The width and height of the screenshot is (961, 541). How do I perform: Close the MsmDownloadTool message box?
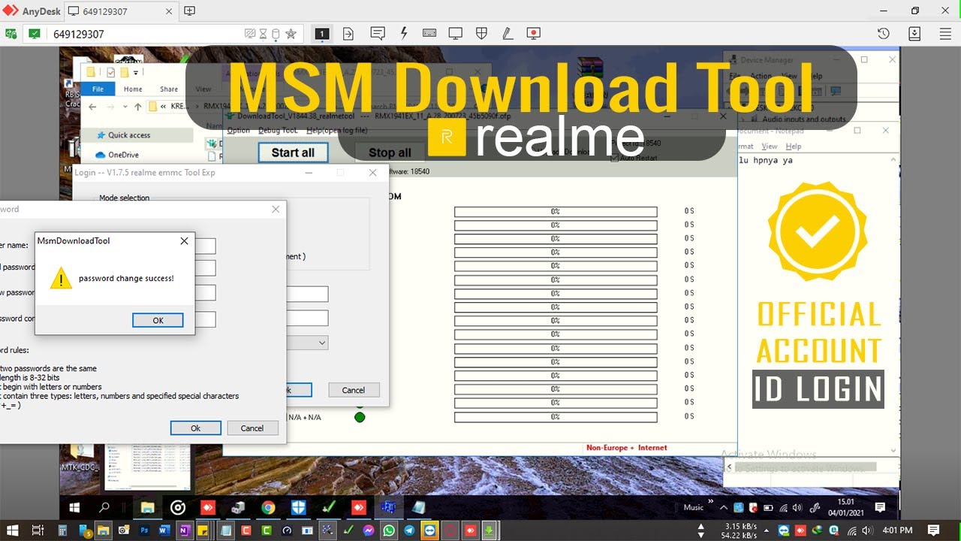point(184,241)
